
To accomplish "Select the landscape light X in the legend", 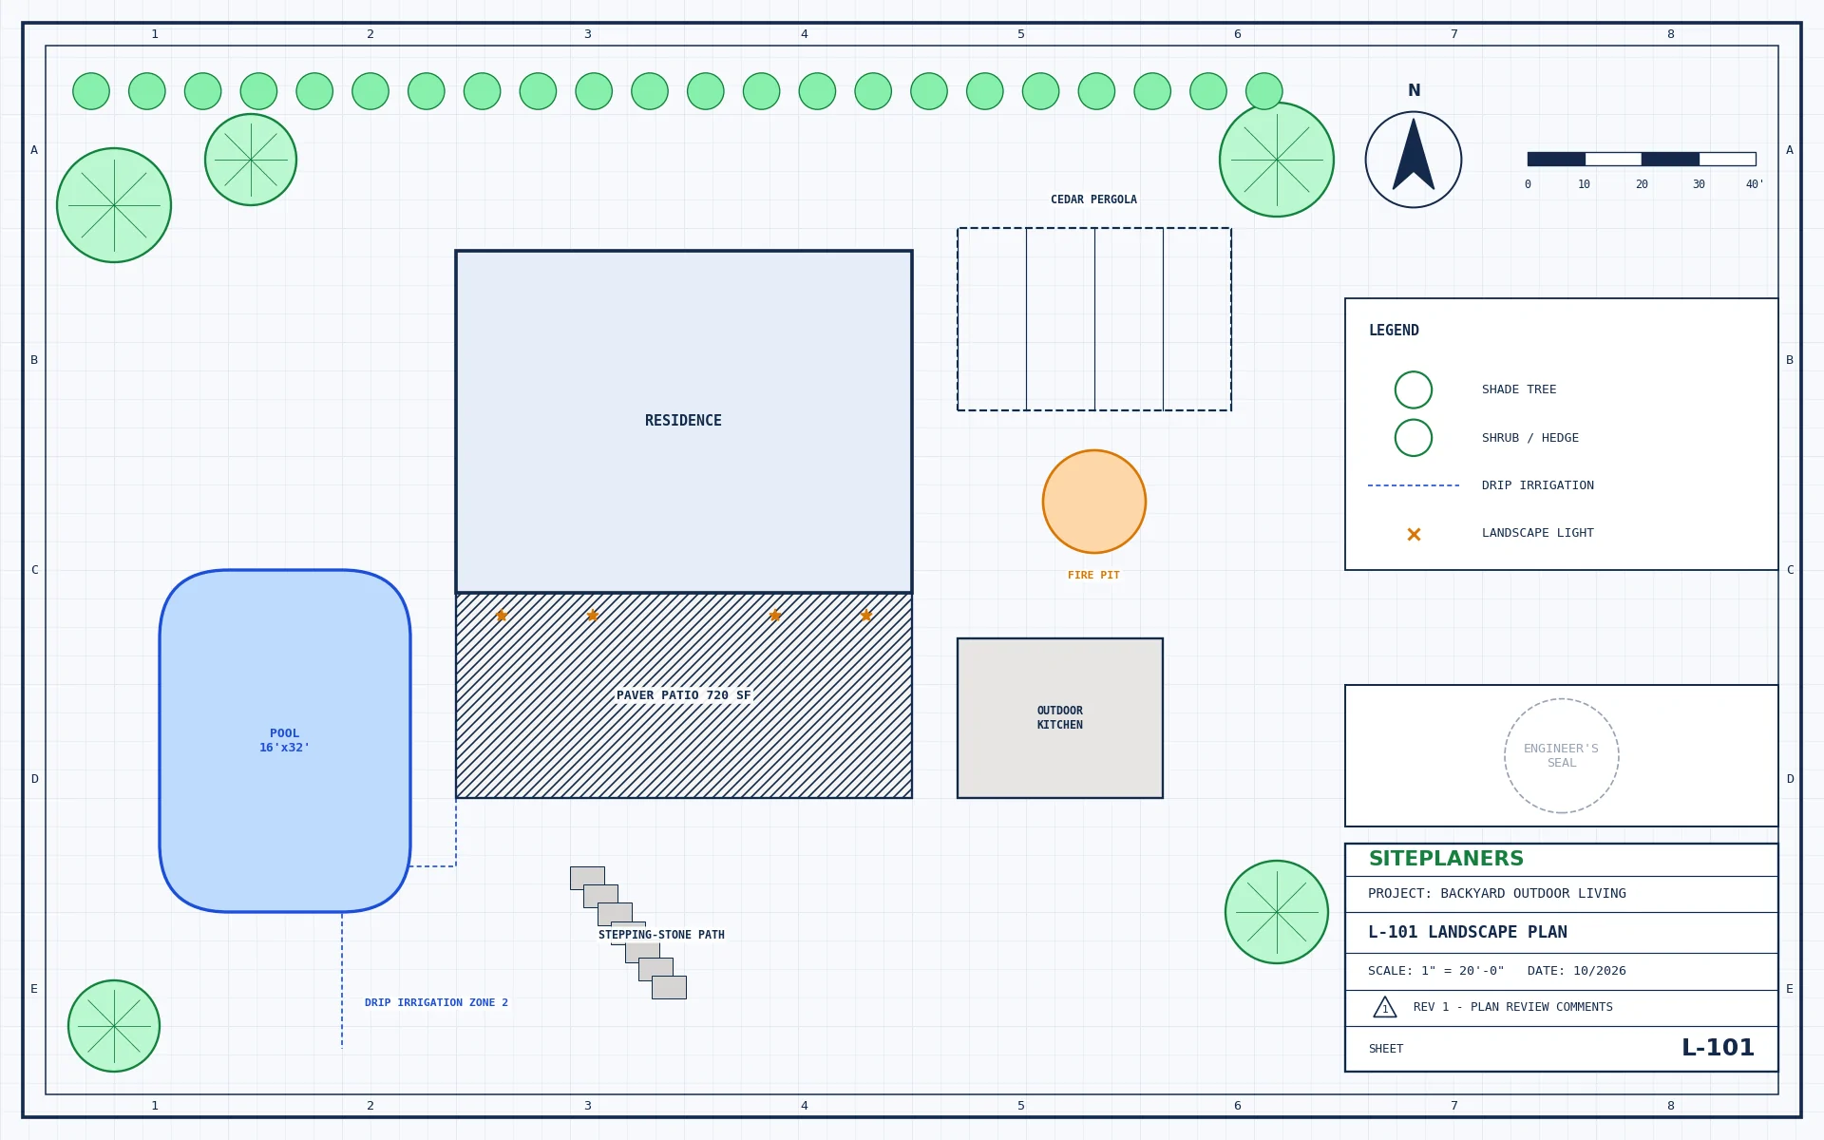I will coord(1414,535).
